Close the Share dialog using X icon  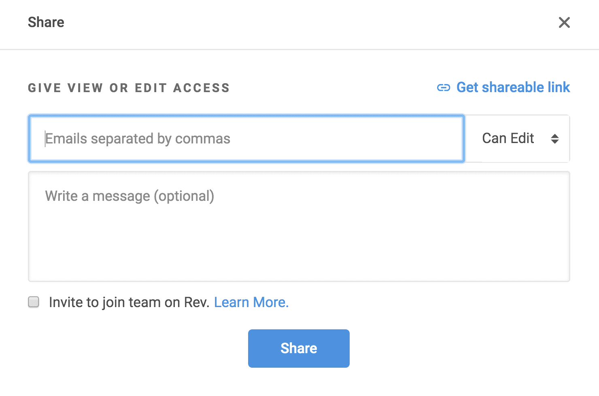click(x=564, y=23)
